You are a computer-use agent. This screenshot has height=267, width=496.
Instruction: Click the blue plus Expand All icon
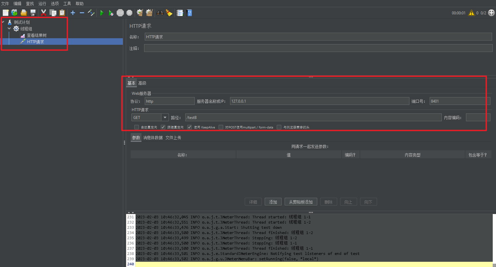(x=73, y=13)
